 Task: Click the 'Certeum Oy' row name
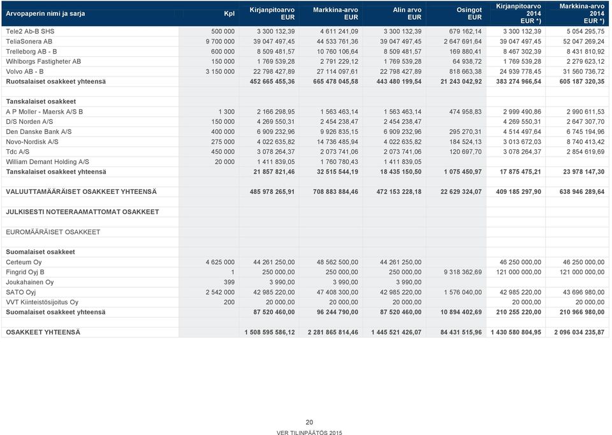[24, 262]
